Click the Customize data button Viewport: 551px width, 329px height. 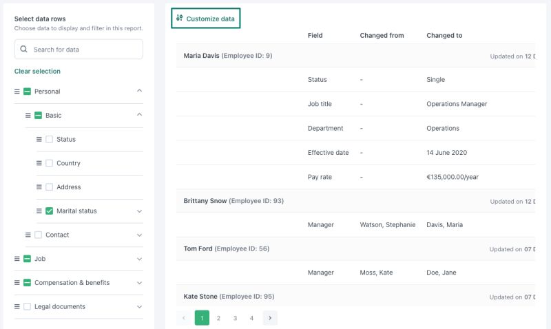point(205,19)
